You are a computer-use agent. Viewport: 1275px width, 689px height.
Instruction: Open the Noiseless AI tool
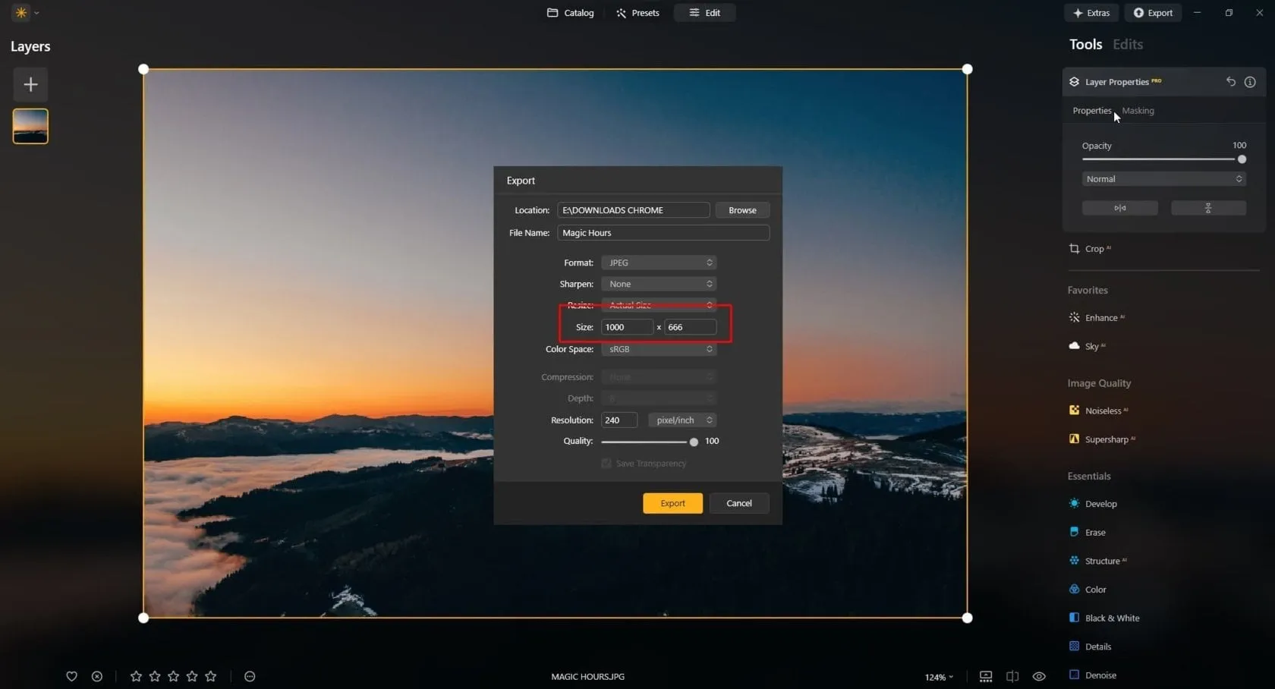pyautogui.click(x=1104, y=410)
